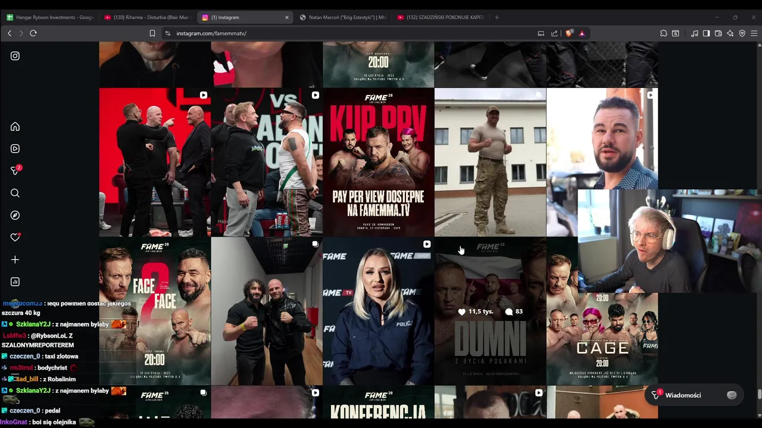Go back with the browser back arrow

tap(10, 33)
